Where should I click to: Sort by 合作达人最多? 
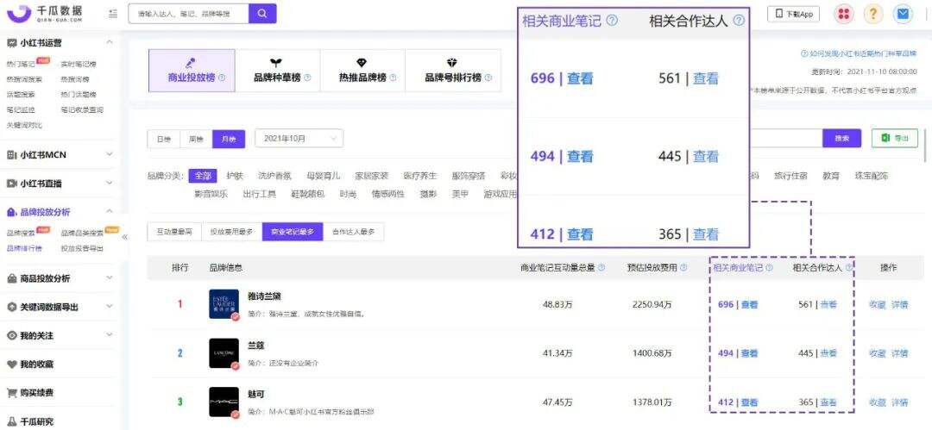[x=354, y=232]
